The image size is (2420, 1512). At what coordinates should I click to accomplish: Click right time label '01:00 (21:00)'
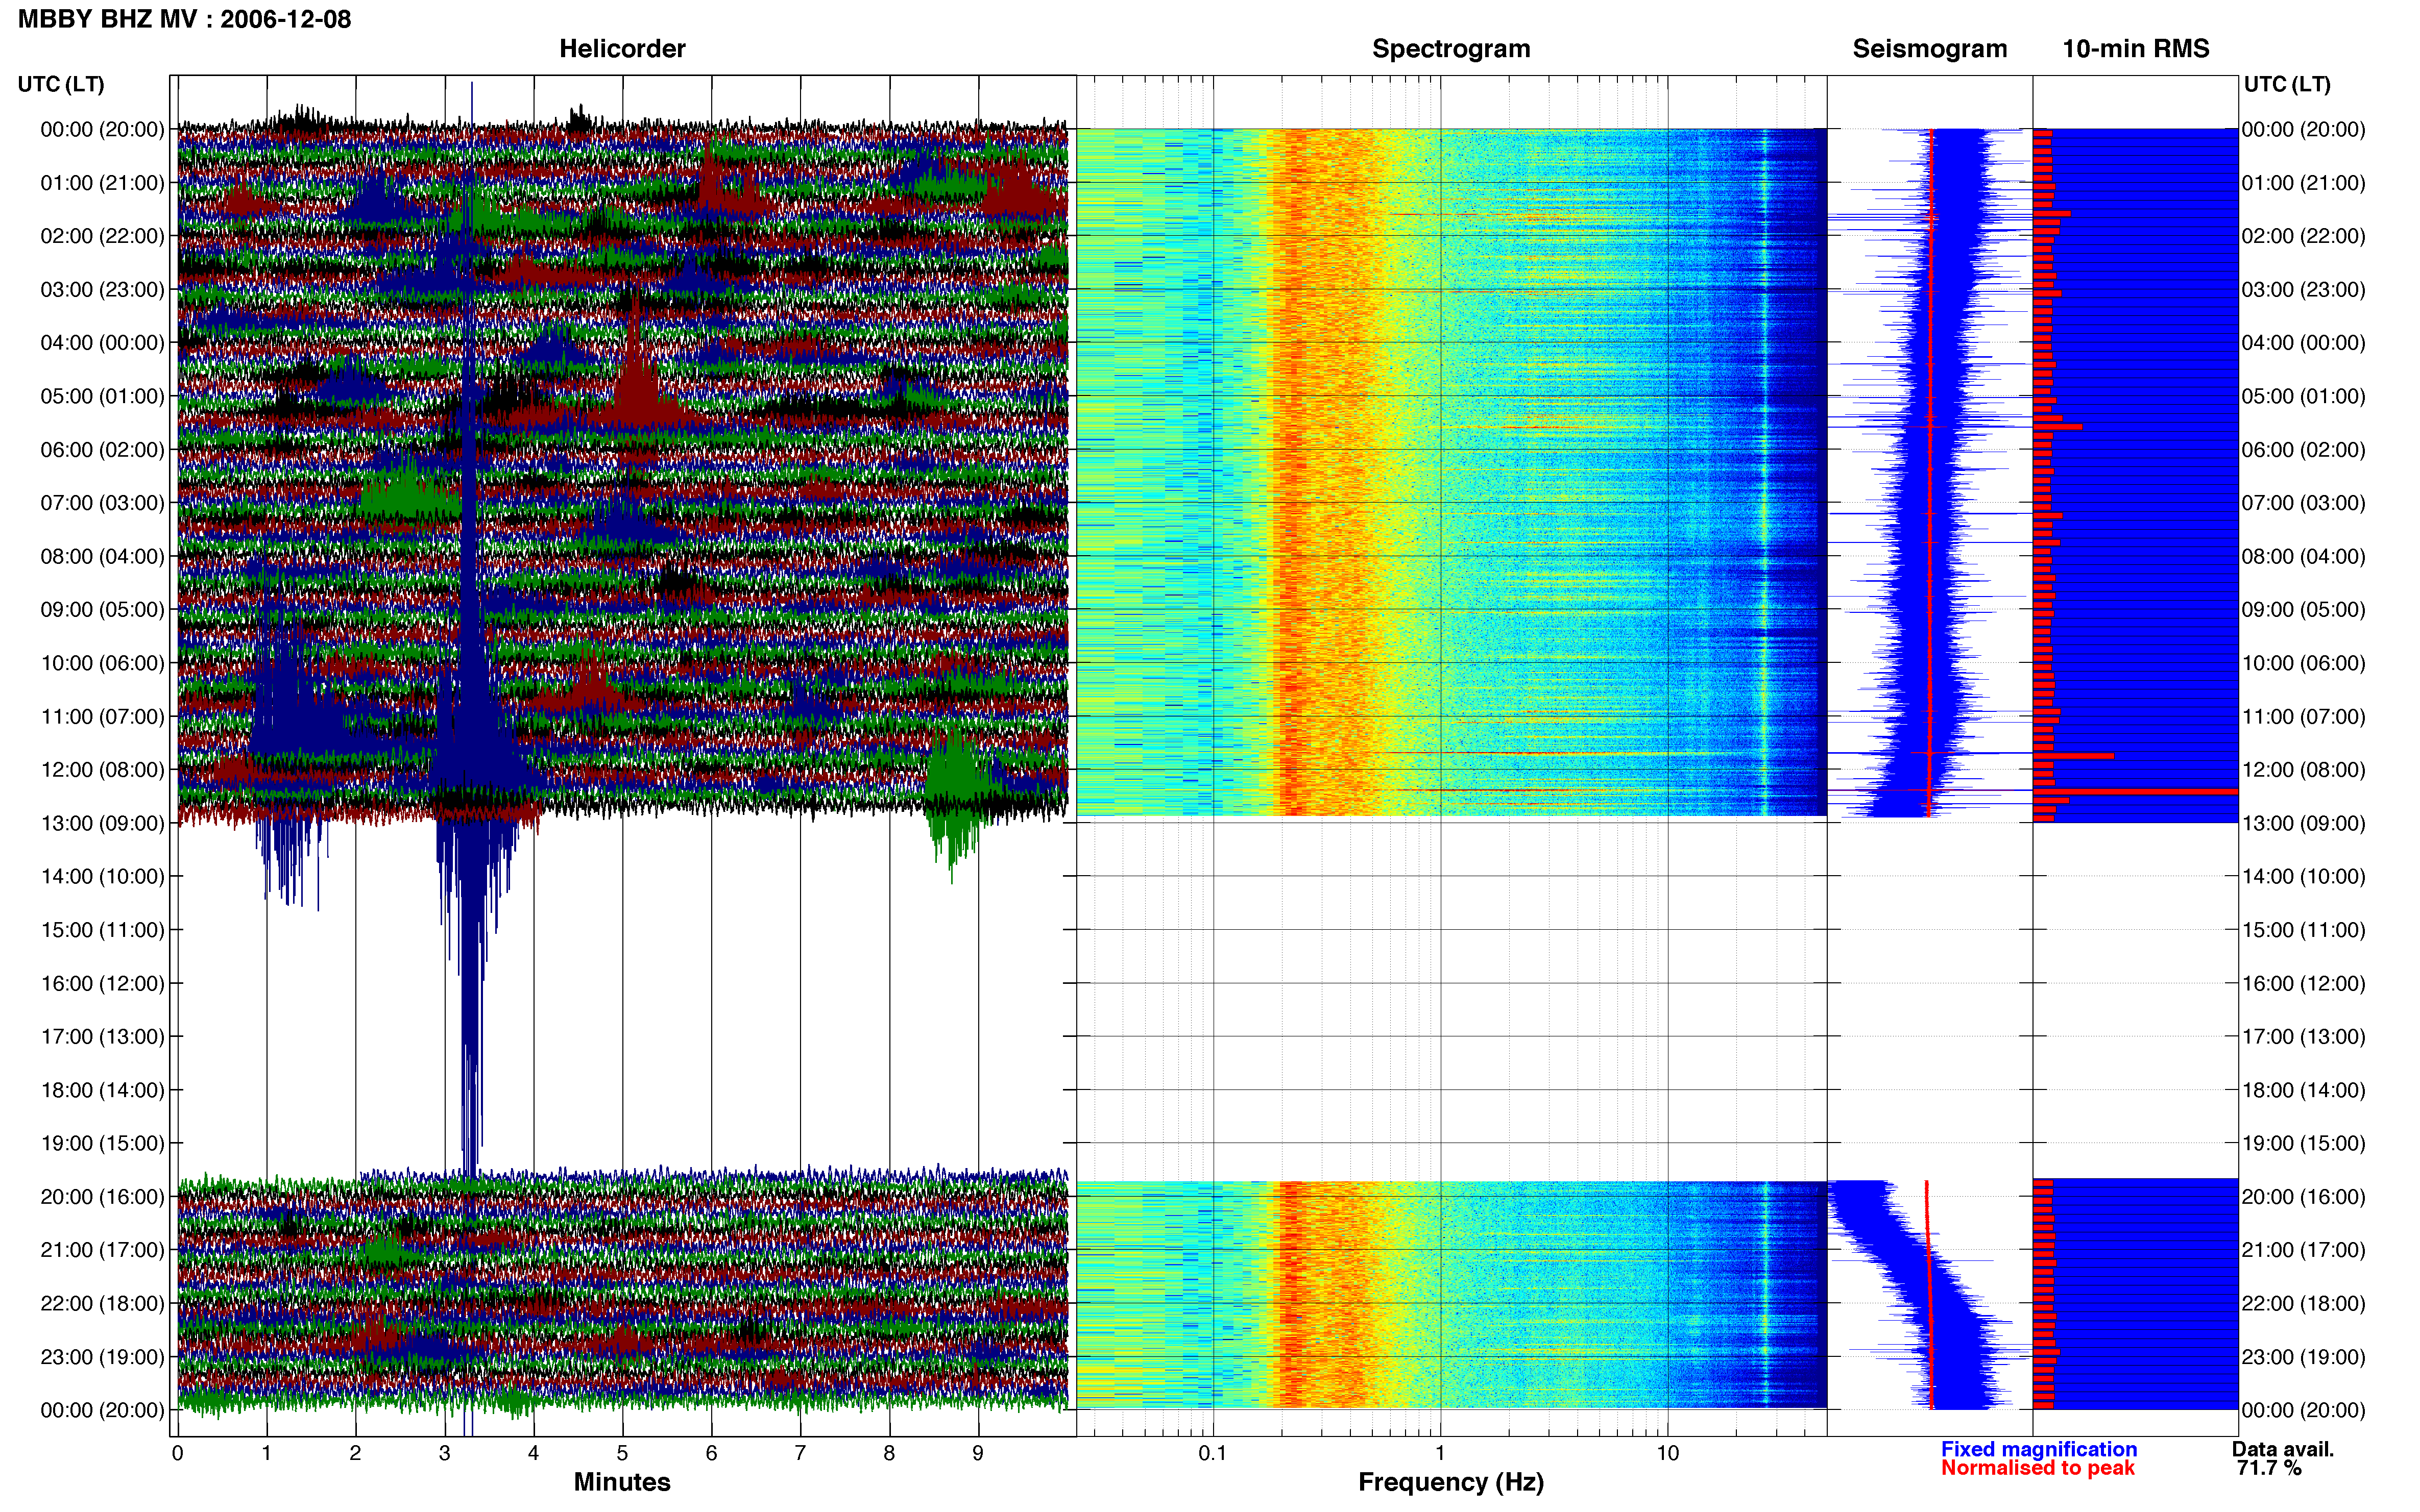(2304, 183)
